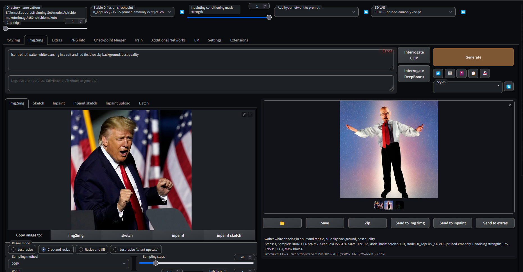The width and height of the screenshot is (523, 272).
Task: Click the blue arrow read-parameters icon
Action: click(x=438, y=73)
